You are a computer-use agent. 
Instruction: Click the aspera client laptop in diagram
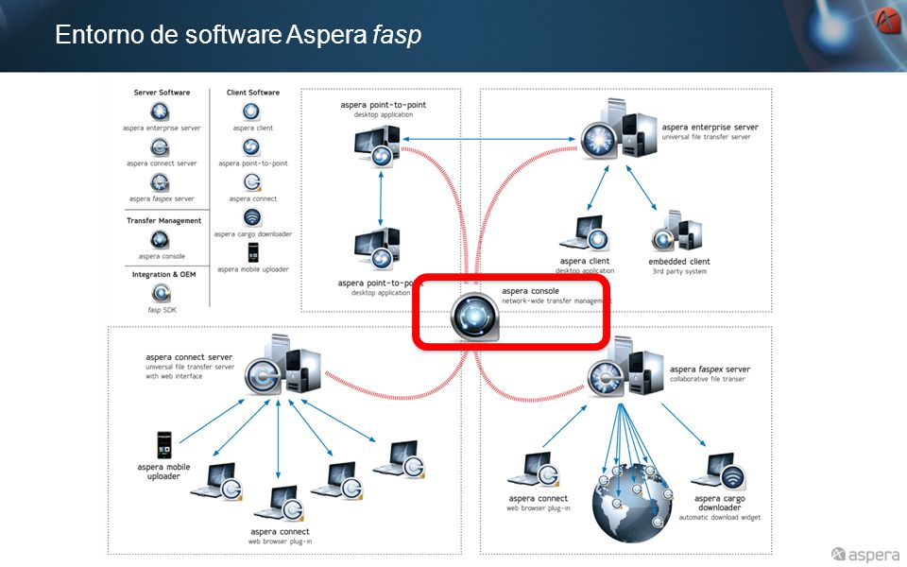(x=584, y=233)
